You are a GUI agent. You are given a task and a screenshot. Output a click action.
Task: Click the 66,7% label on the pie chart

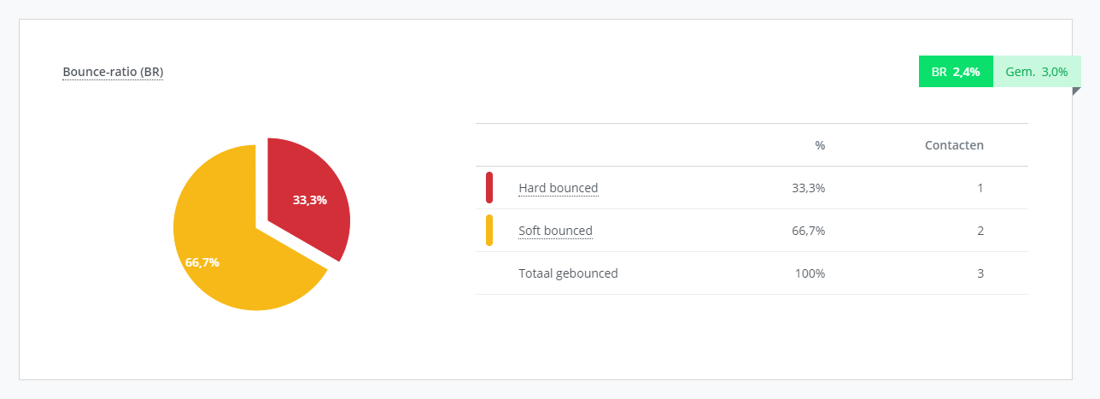click(x=202, y=262)
